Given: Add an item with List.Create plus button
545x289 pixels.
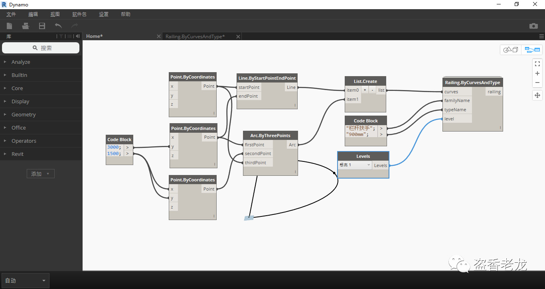Looking at the screenshot, I should coord(365,90).
